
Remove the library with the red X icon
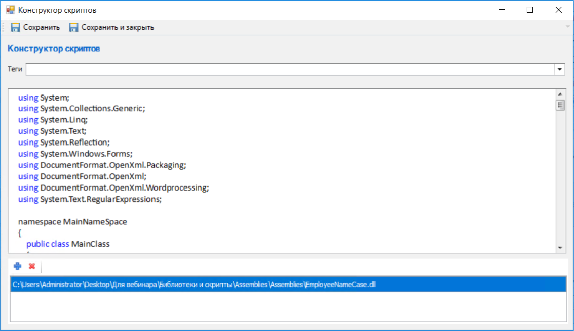point(32,266)
